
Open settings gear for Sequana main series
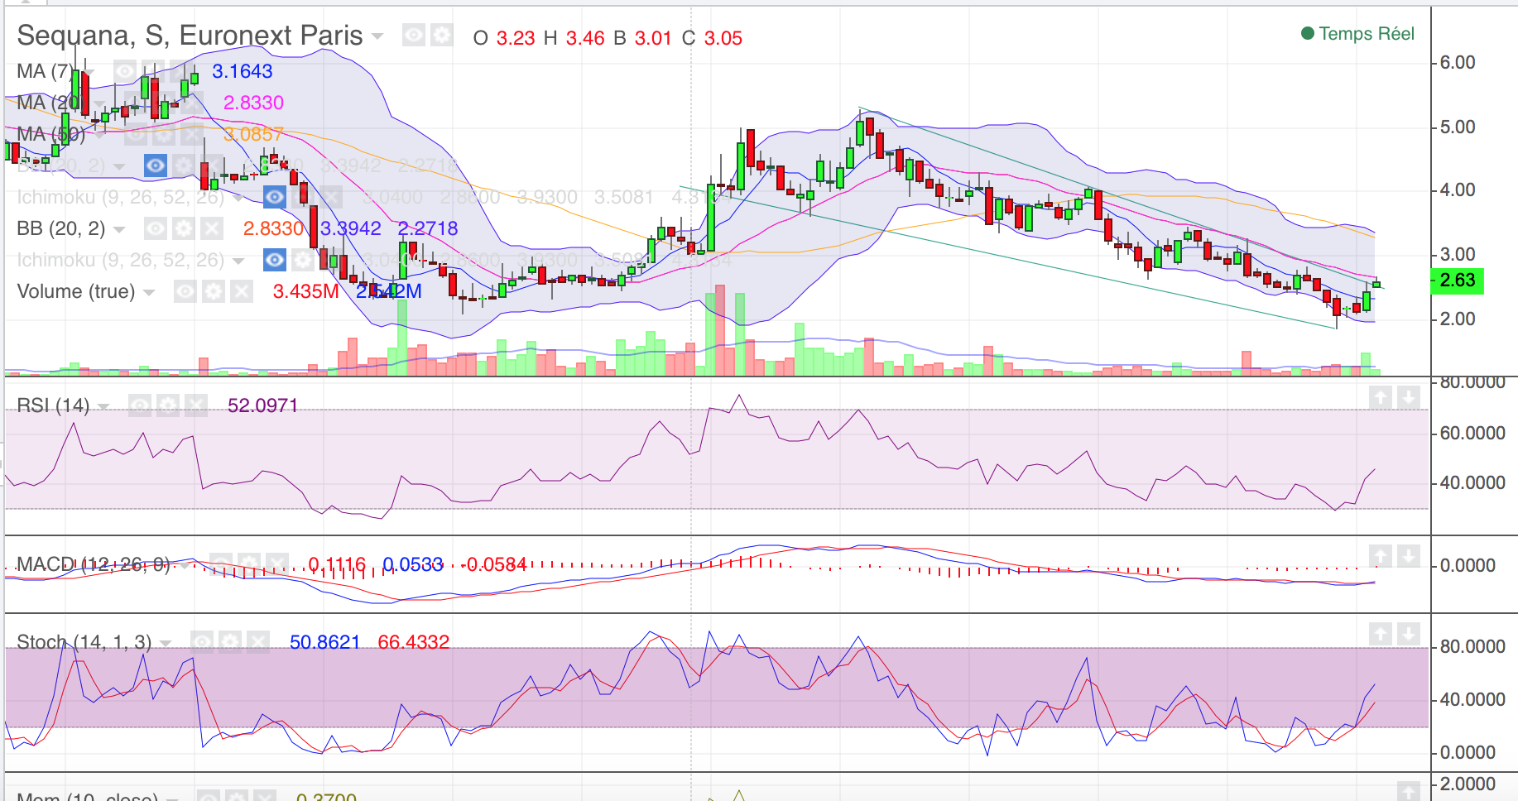[x=442, y=35]
